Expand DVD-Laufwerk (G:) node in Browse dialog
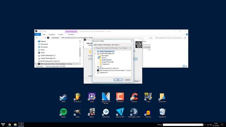226x127 pixels. [x=96, y=71]
